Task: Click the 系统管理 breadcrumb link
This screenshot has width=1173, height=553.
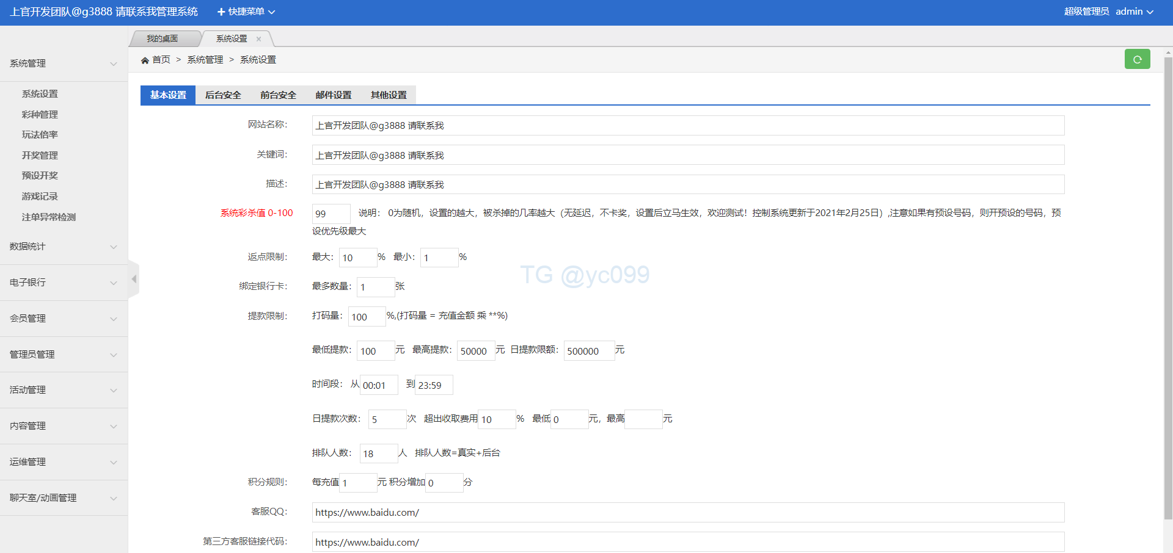Action: [205, 60]
